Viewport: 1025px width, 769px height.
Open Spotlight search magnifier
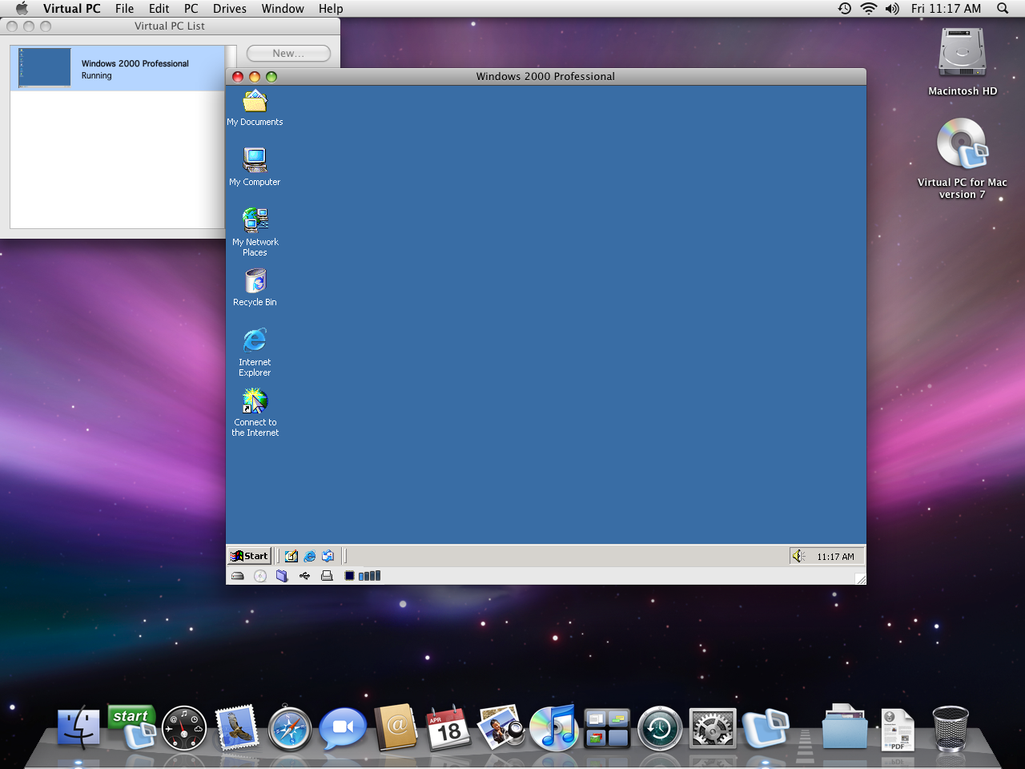click(x=1003, y=9)
